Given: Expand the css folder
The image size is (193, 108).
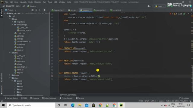Looking at the screenshot, I should [x=15, y=84].
